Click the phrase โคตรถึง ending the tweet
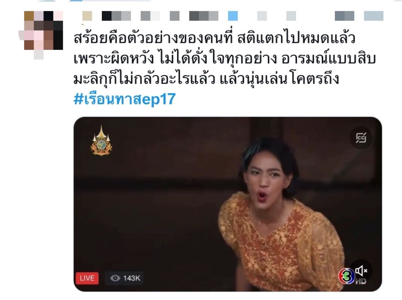Image resolution: width=402 pixels, height=300 pixels. pyautogui.click(x=315, y=78)
